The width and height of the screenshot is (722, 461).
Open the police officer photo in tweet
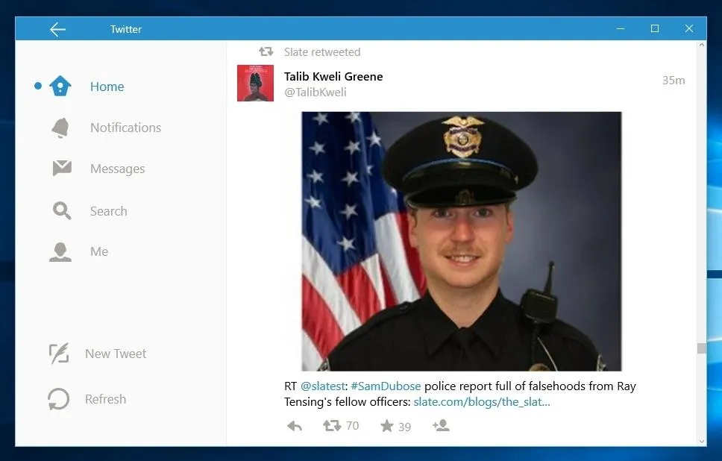[462, 241]
